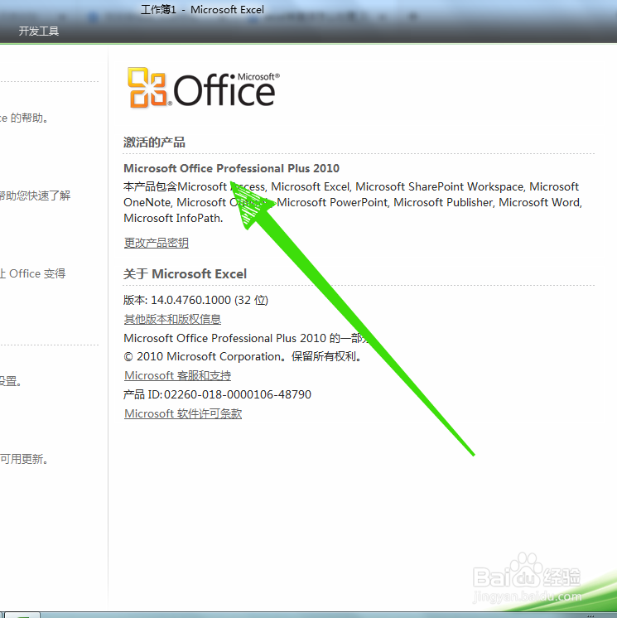Open 其他版本和版权信息 link
617x618 pixels.
click(x=172, y=319)
